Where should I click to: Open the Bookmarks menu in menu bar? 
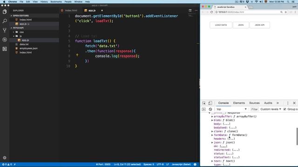[56, 2]
